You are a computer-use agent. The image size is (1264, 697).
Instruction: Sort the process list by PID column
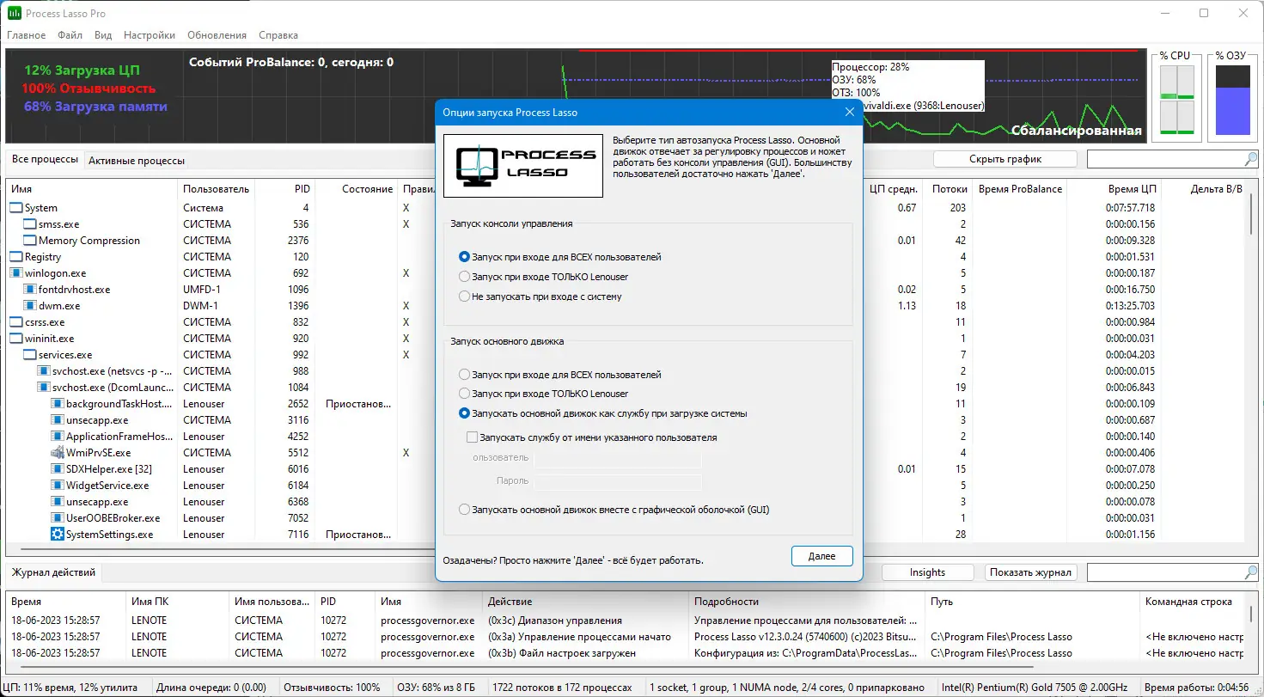pos(284,189)
